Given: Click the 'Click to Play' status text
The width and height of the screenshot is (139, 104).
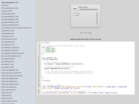Looking at the screenshot, I should pos(83,7).
